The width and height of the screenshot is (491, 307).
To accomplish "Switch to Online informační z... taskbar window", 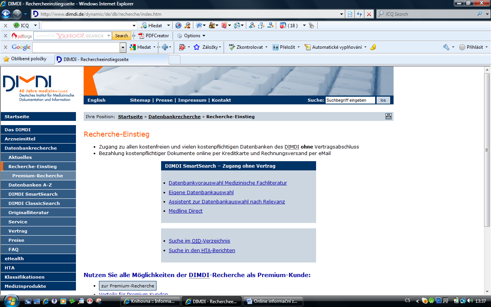I will (x=273, y=301).
